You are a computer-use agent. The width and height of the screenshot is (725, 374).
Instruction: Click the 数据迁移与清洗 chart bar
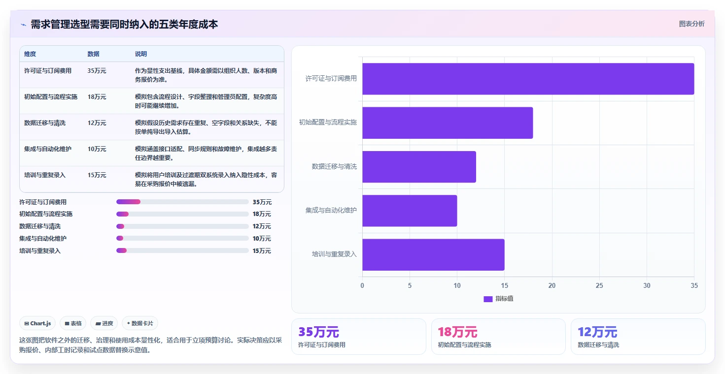click(419, 167)
